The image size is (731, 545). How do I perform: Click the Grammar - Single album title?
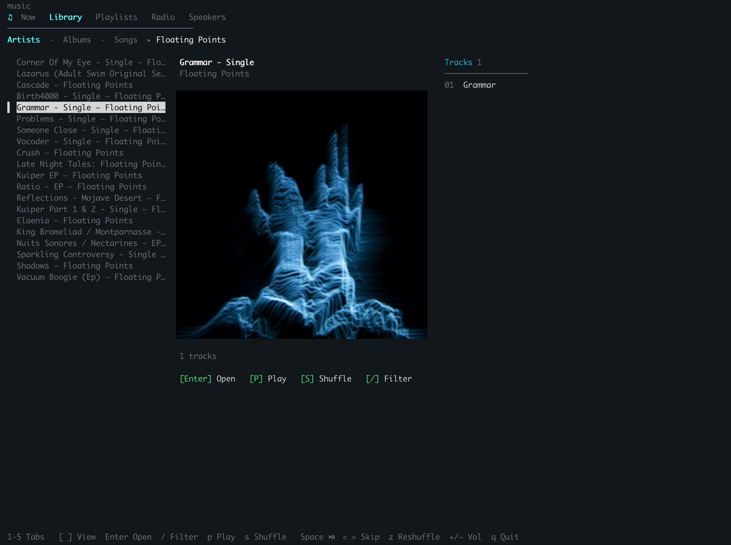(x=217, y=62)
